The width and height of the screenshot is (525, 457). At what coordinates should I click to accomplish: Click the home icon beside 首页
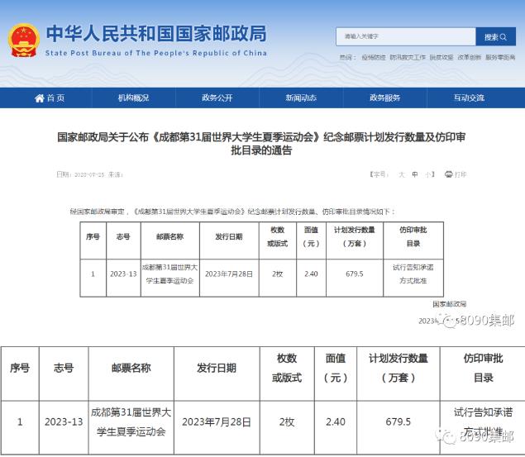39,98
